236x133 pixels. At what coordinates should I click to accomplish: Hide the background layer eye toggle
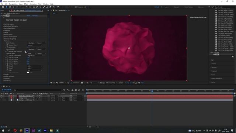1,98
